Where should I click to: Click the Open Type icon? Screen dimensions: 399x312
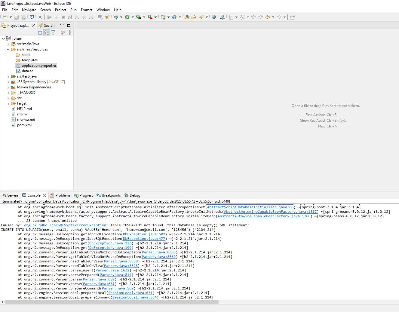point(187,17)
